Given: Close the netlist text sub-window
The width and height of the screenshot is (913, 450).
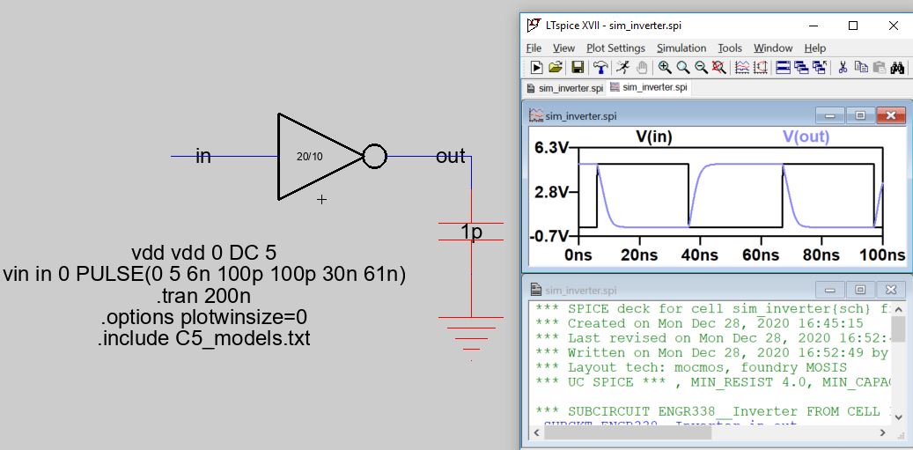Looking at the screenshot, I should pos(890,289).
